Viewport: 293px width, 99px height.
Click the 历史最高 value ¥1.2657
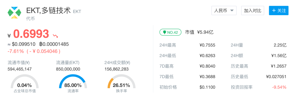278,66
